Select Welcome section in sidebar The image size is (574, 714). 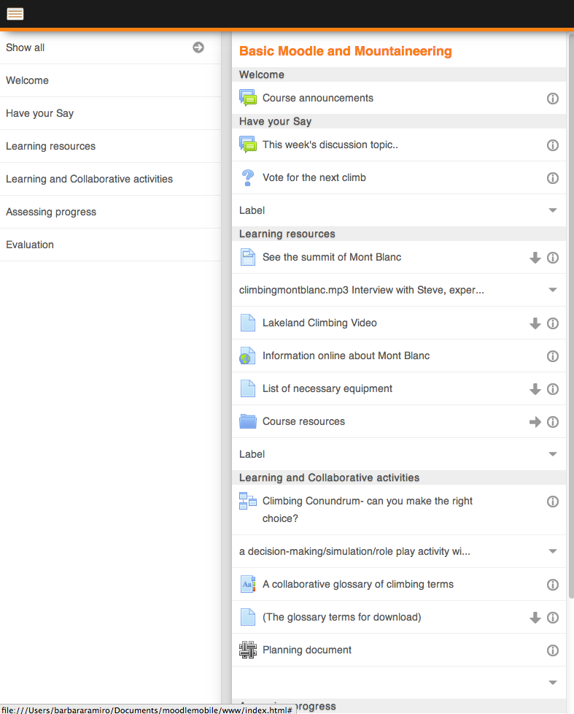pos(111,80)
